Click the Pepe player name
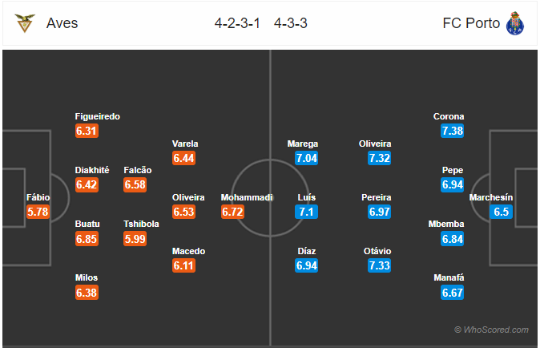 [x=453, y=170]
